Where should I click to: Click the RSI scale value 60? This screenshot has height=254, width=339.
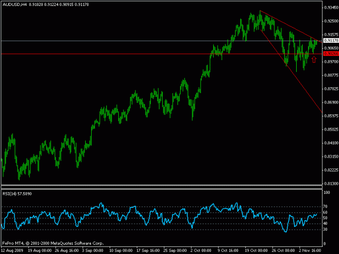pos(325,212)
